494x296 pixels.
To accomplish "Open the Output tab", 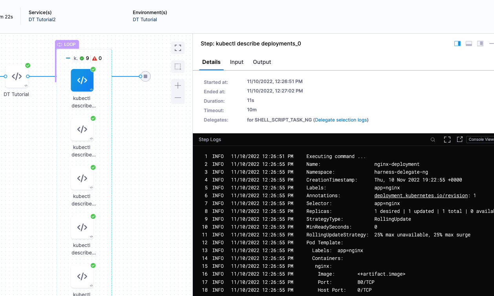I will 262,62.
